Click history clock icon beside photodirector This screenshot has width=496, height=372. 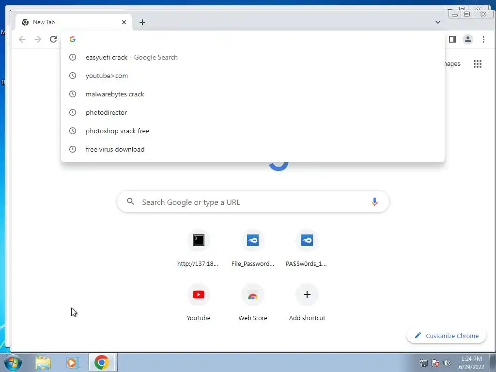(73, 112)
